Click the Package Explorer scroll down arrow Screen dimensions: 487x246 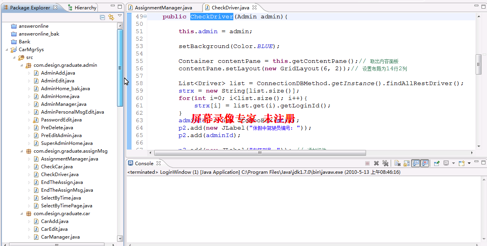[x=120, y=238]
